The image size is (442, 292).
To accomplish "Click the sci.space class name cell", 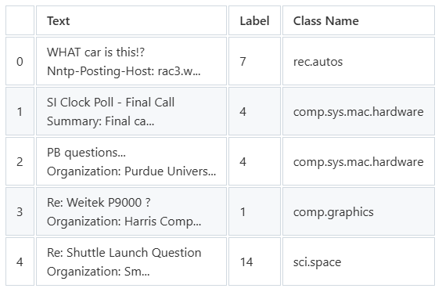I will point(358,261).
